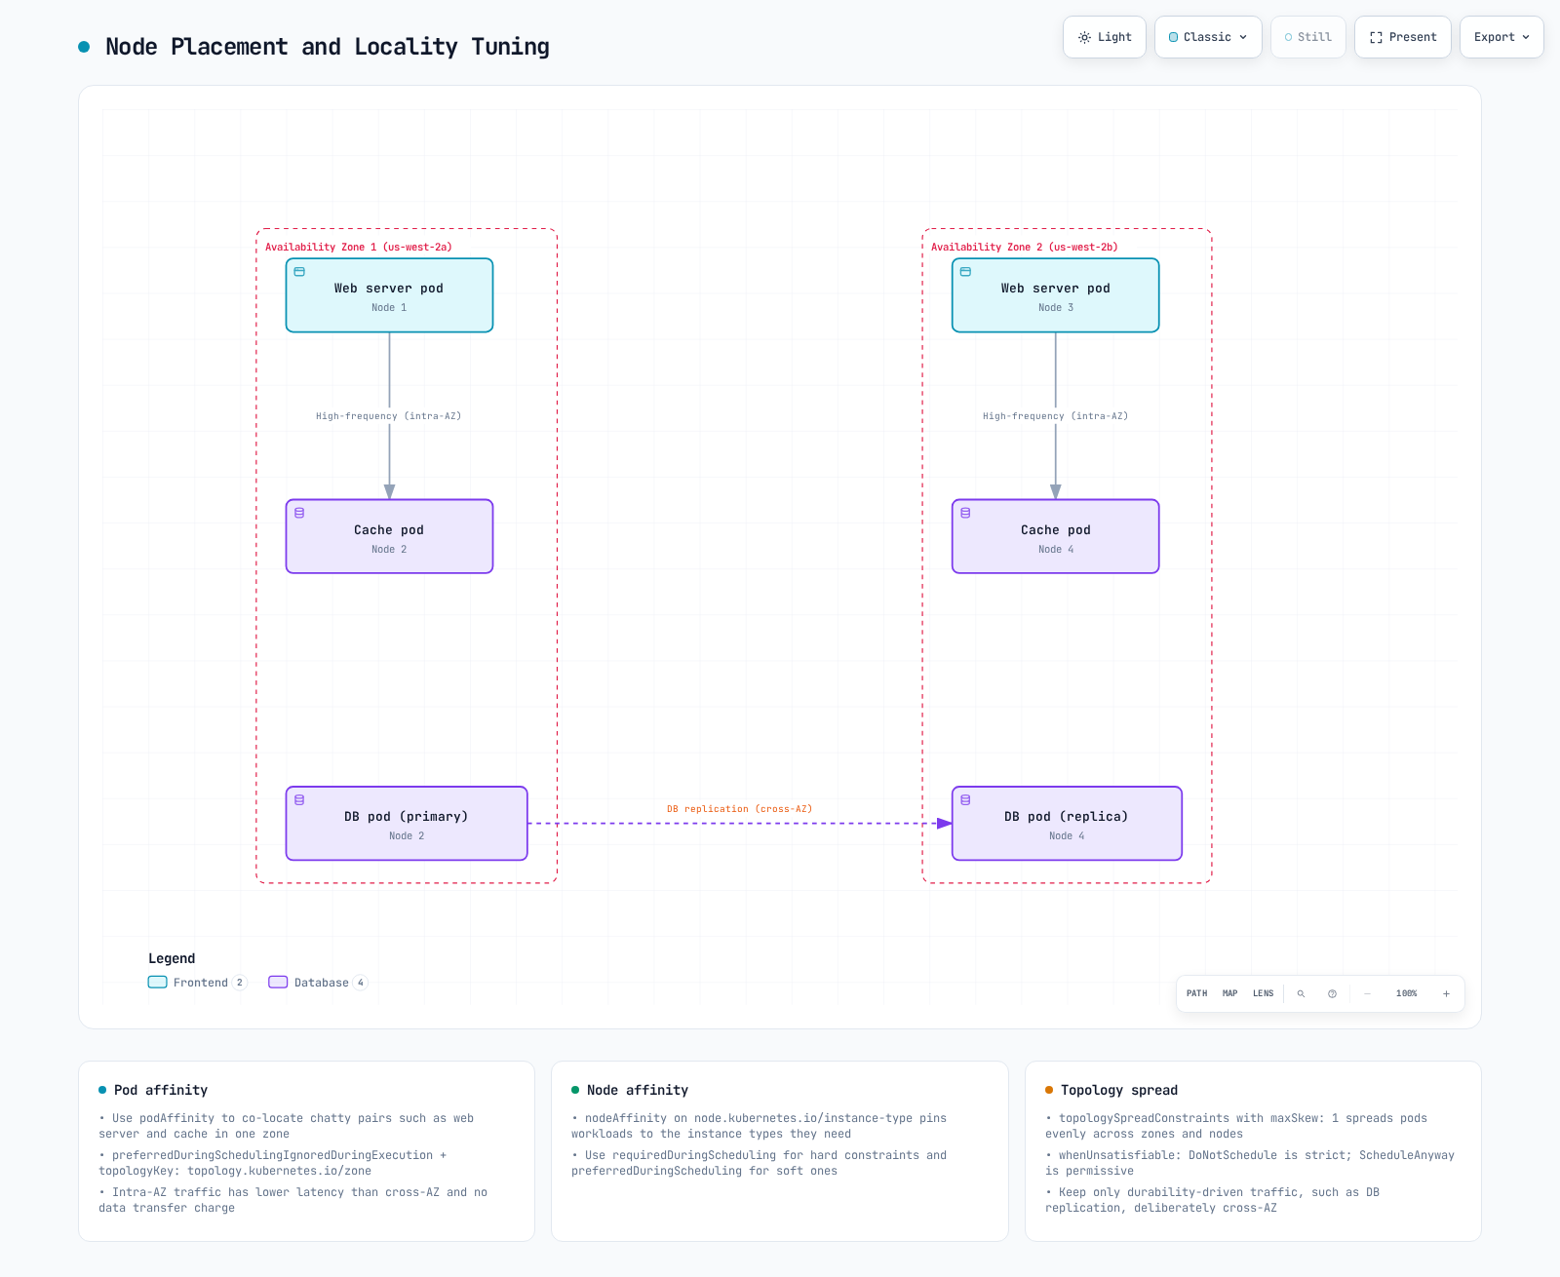1560x1277 pixels.
Task: Click the database icon on Cache pod Node 2
Action: click(299, 513)
